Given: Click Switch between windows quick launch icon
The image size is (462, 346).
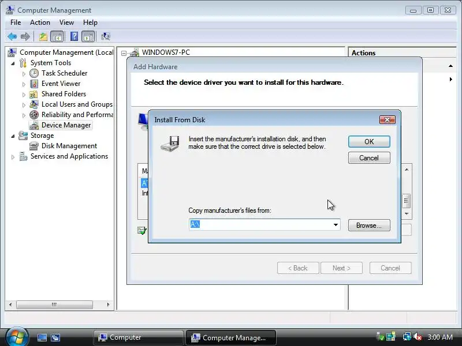Looking at the screenshot, I should 55,337.
